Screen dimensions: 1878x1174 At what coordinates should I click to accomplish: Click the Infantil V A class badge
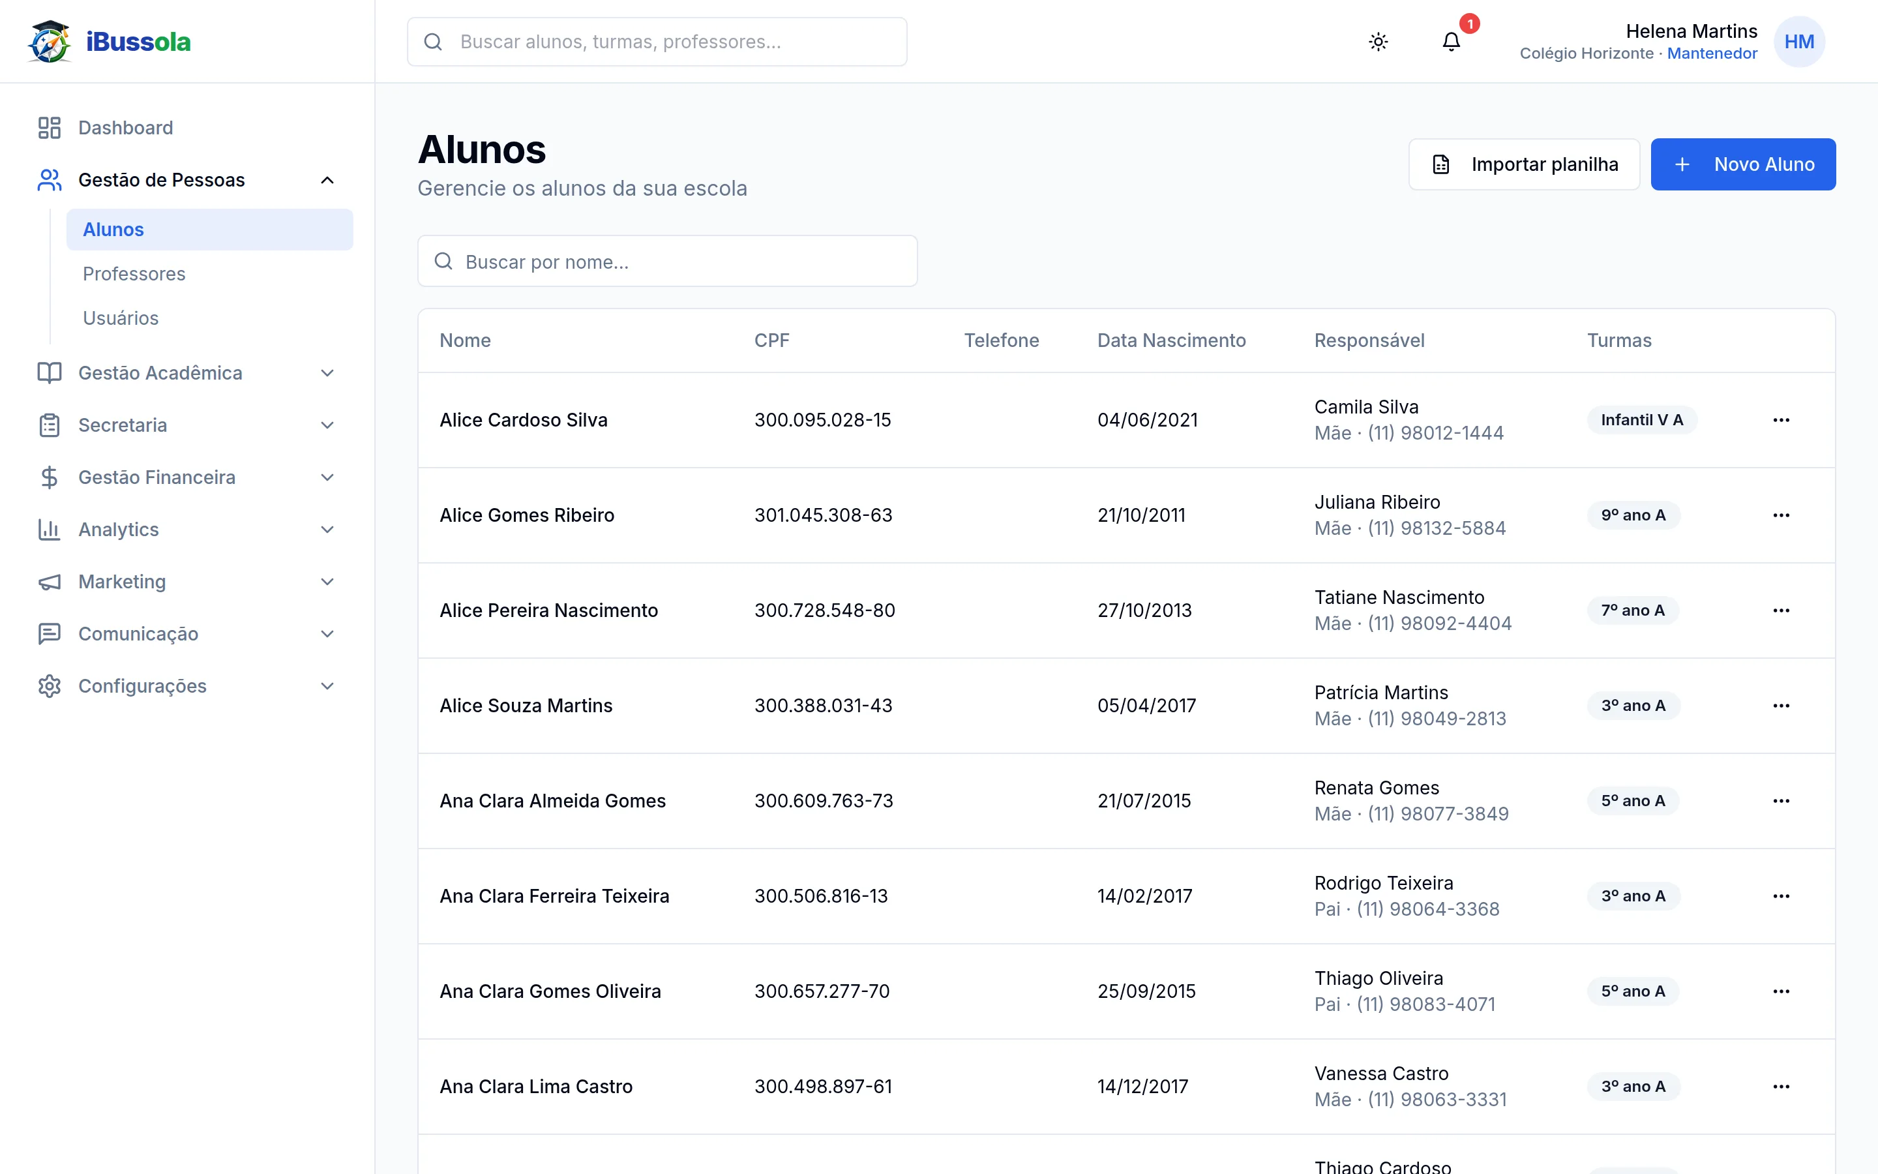[x=1642, y=420]
